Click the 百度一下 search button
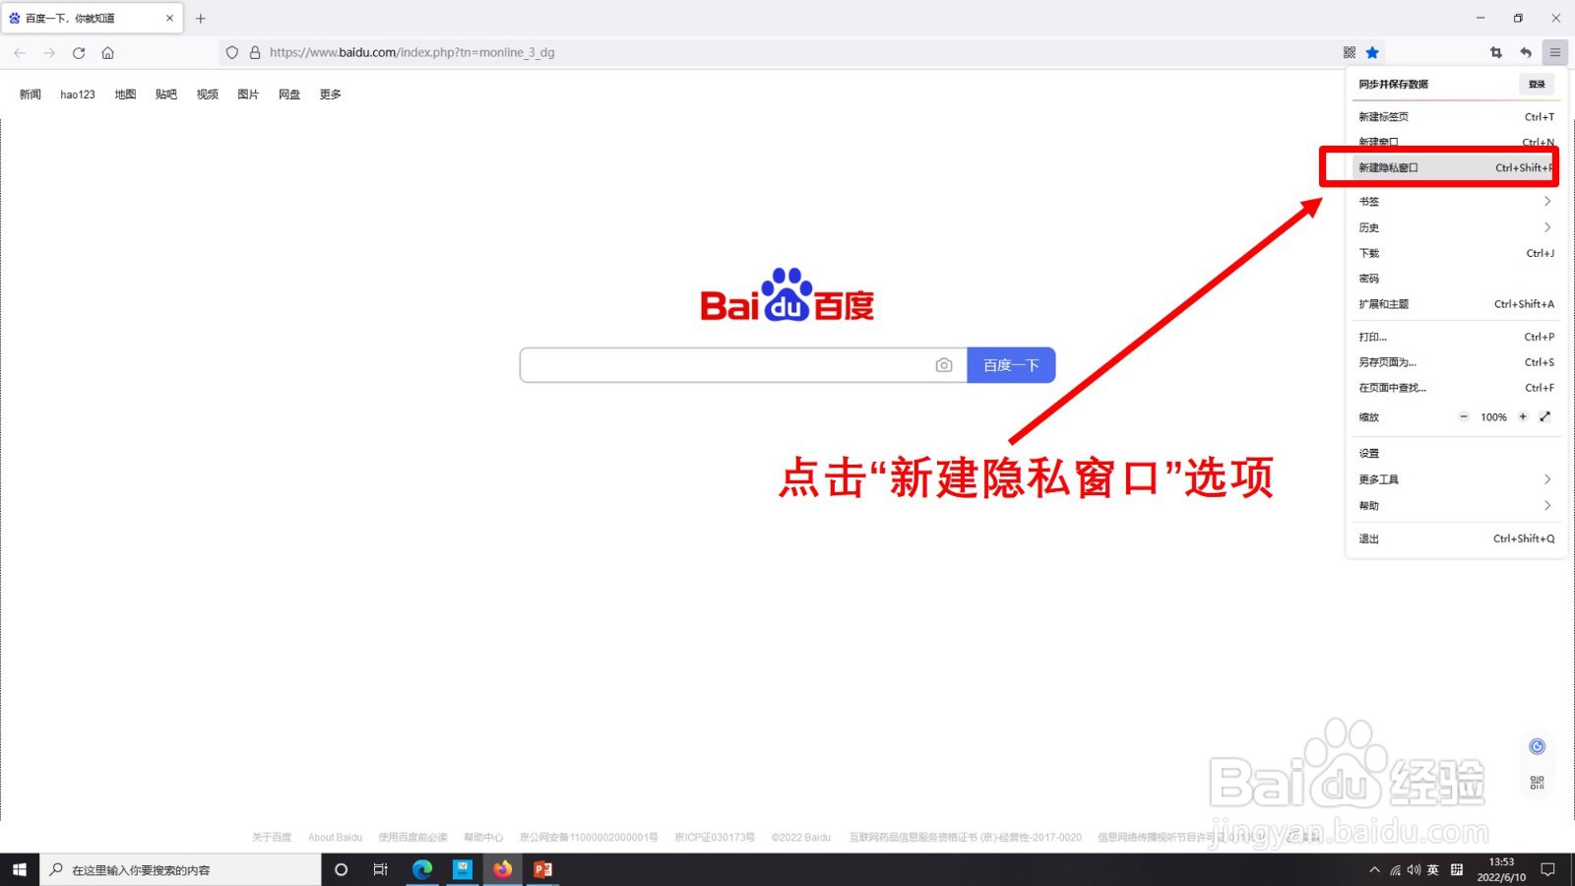The image size is (1575, 886). coord(1011,365)
